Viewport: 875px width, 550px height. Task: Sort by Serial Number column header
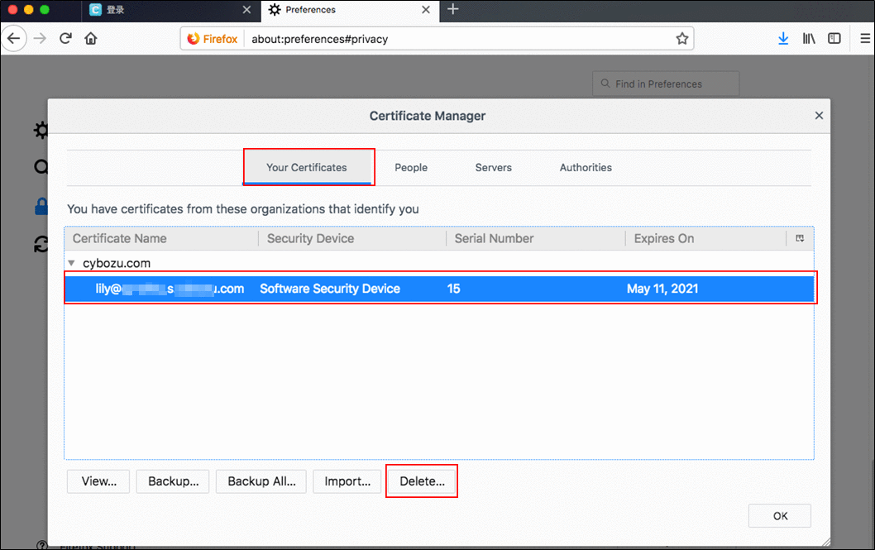[x=536, y=239]
